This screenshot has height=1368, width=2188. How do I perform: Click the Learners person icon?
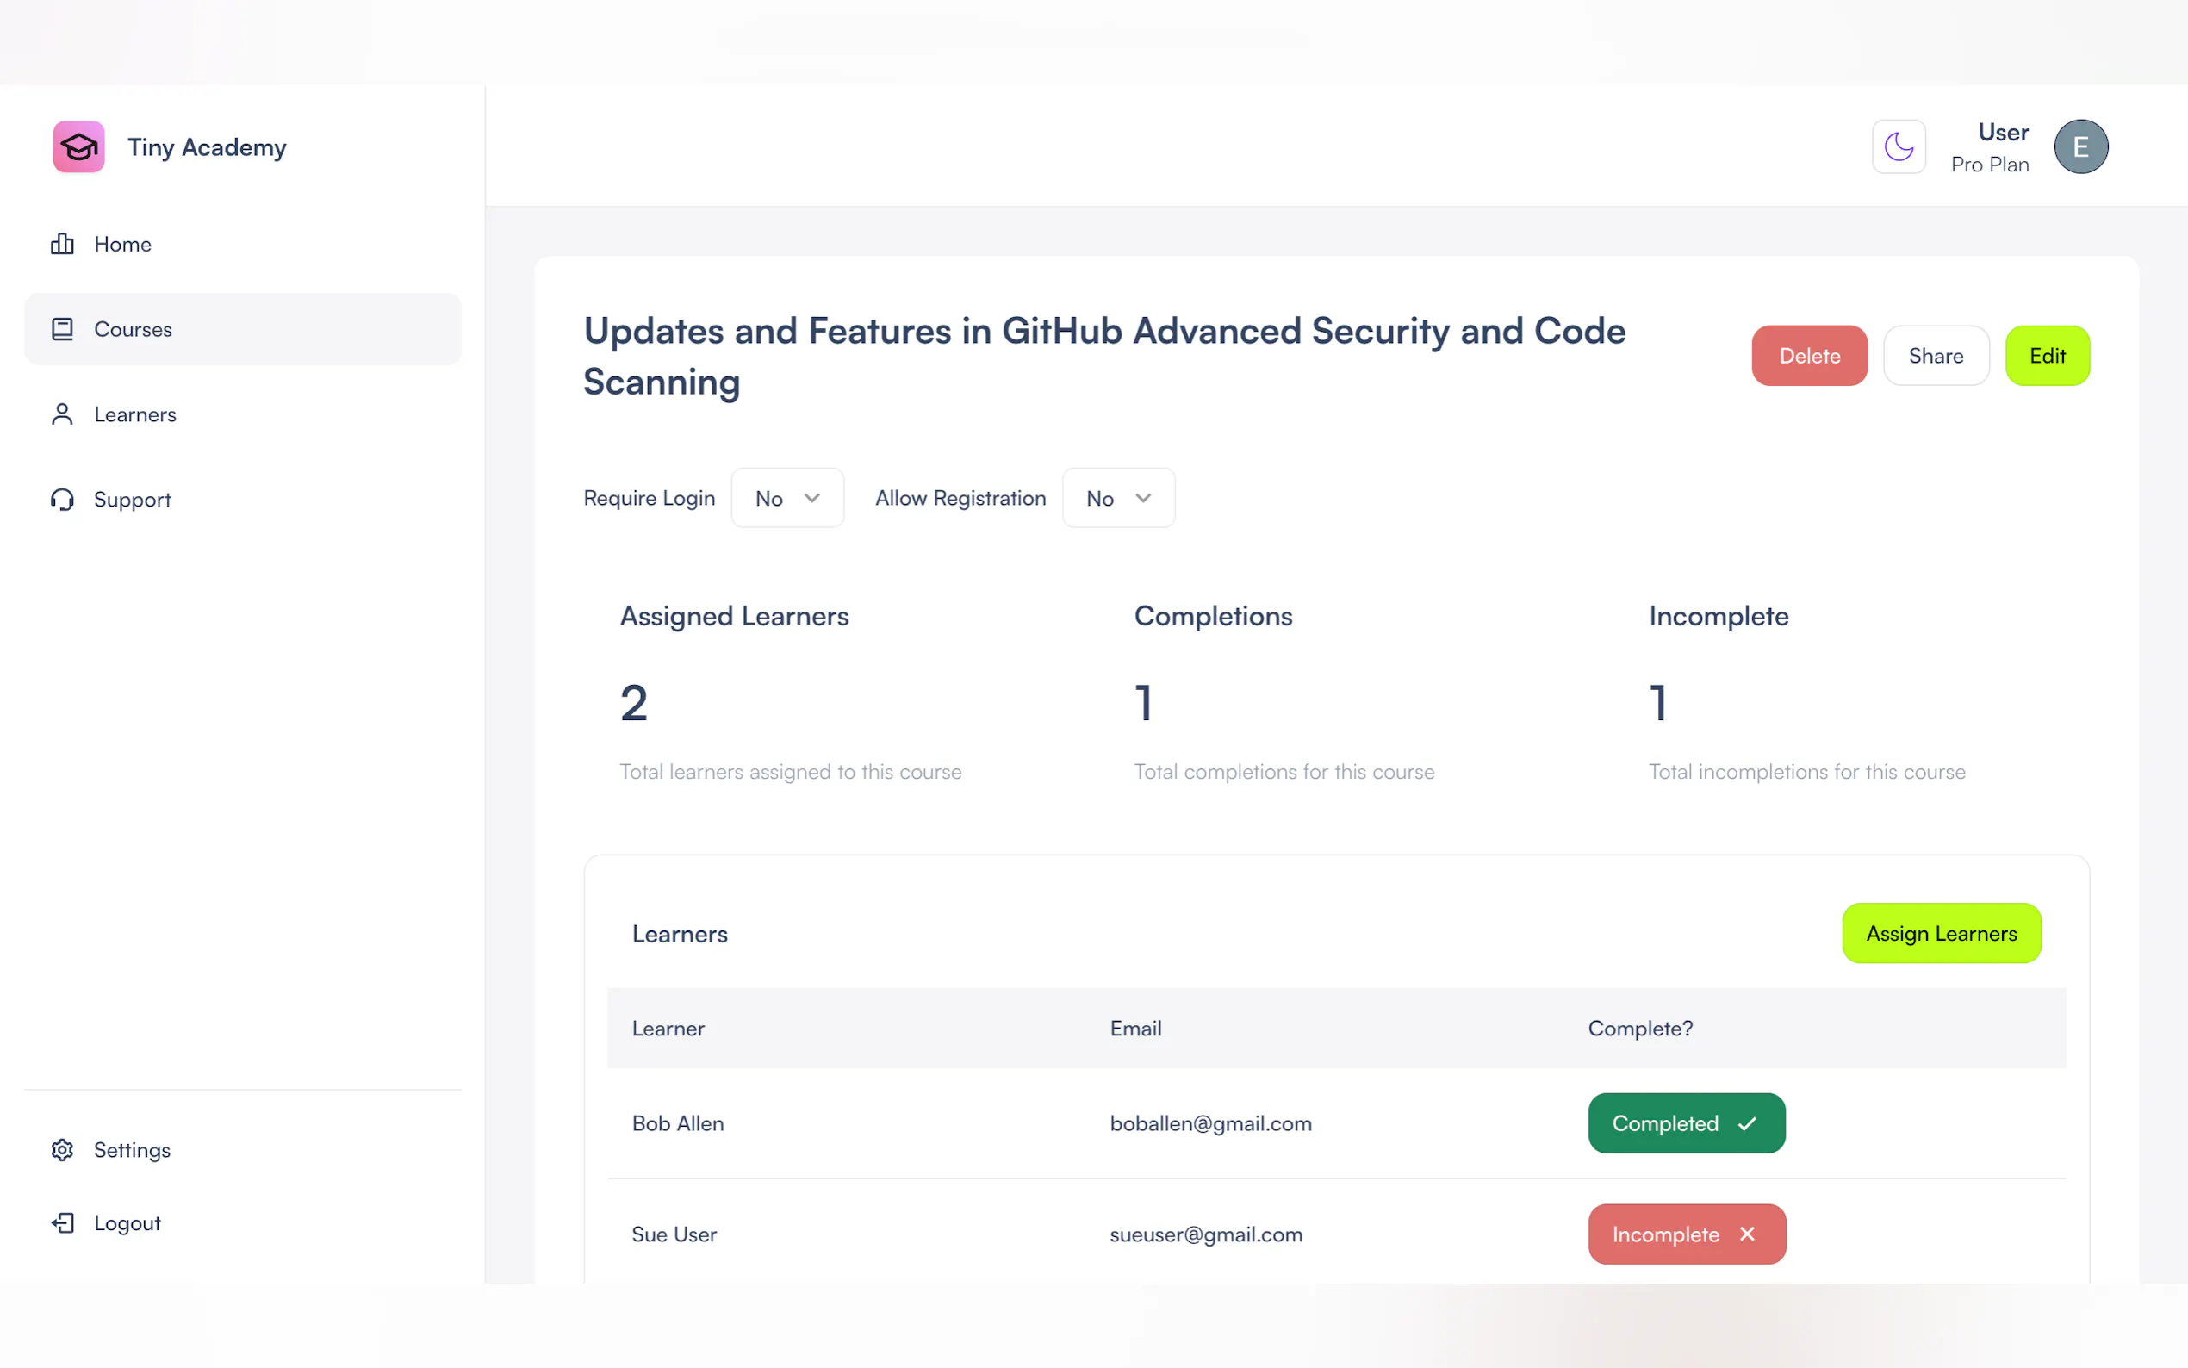coord(61,414)
